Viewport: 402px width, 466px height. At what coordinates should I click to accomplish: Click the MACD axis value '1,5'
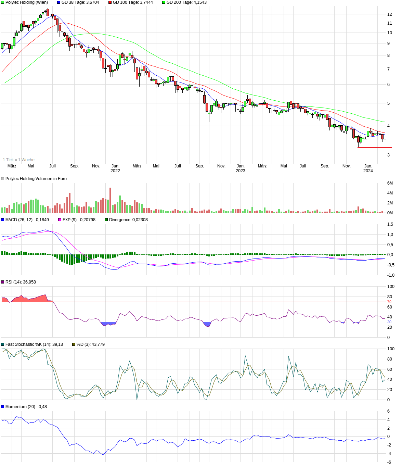pos(390,224)
